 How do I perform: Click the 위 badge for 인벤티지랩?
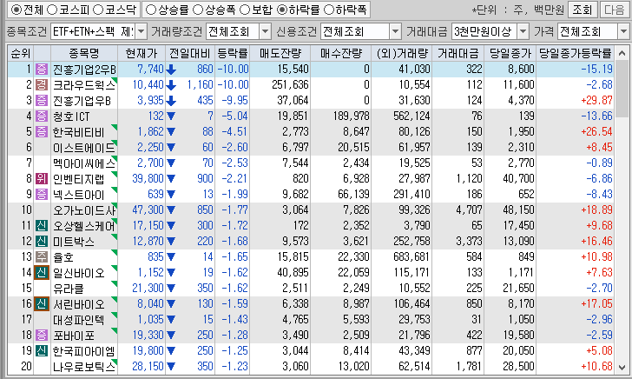click(42, 178)
